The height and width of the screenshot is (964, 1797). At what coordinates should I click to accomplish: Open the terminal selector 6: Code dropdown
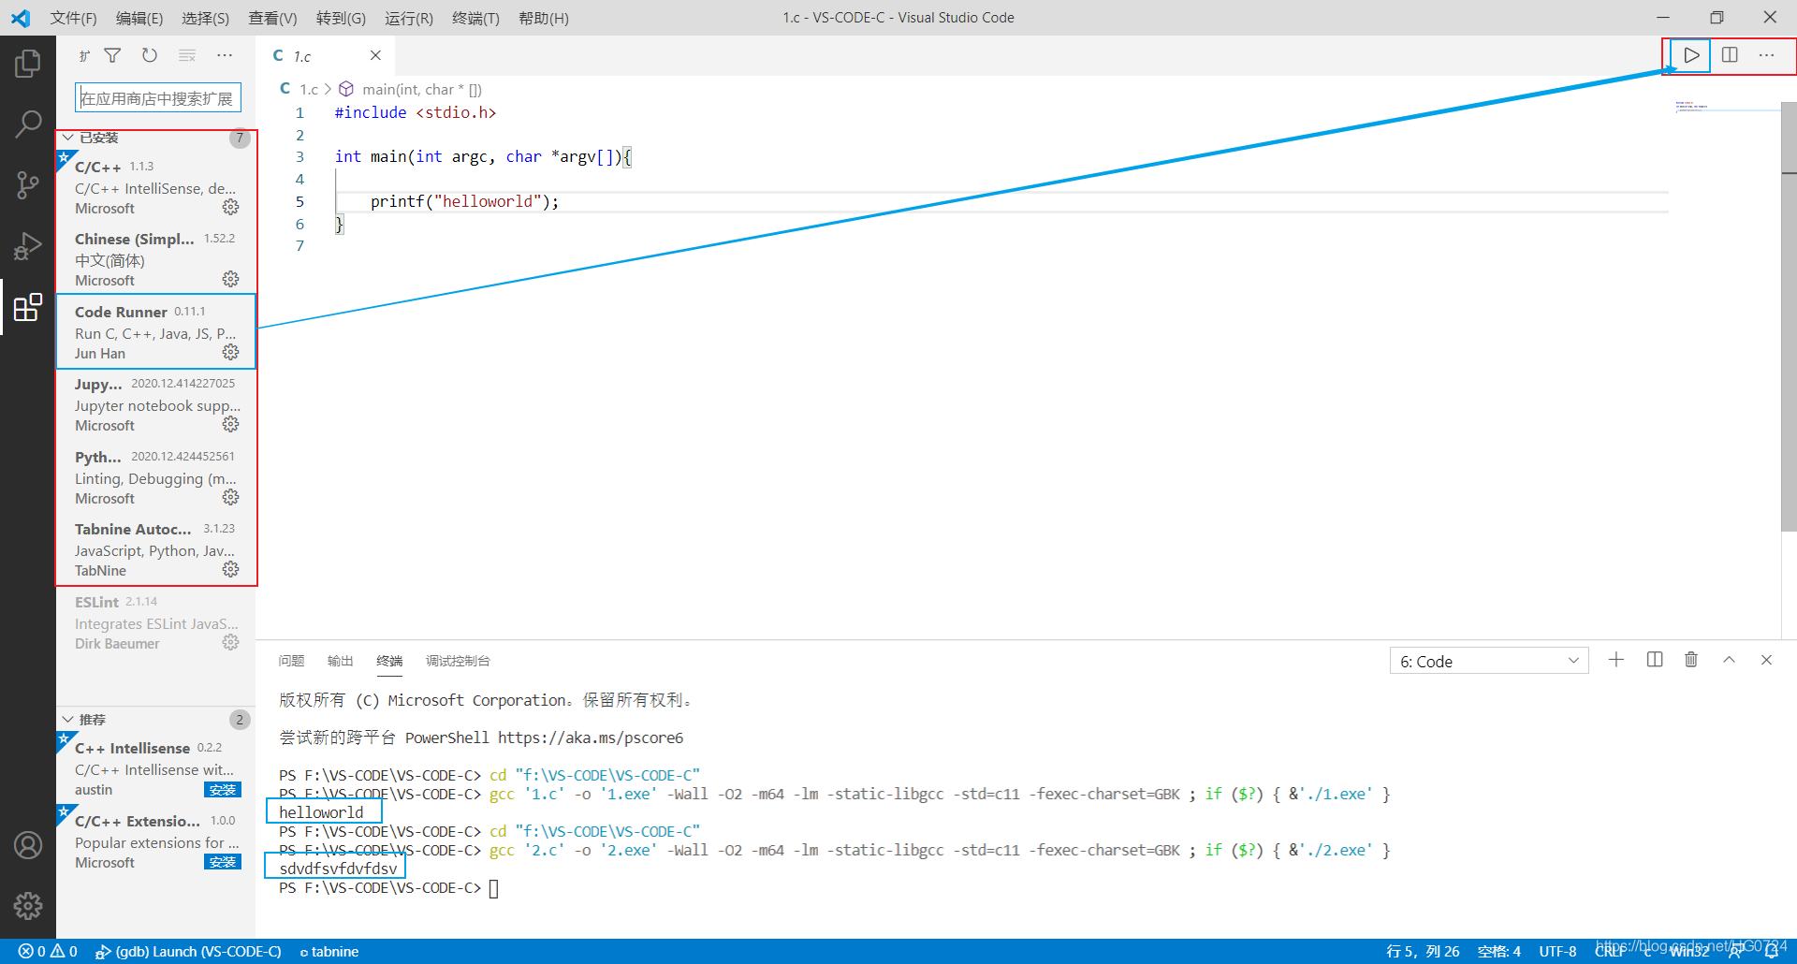[x=1488, y=661]
